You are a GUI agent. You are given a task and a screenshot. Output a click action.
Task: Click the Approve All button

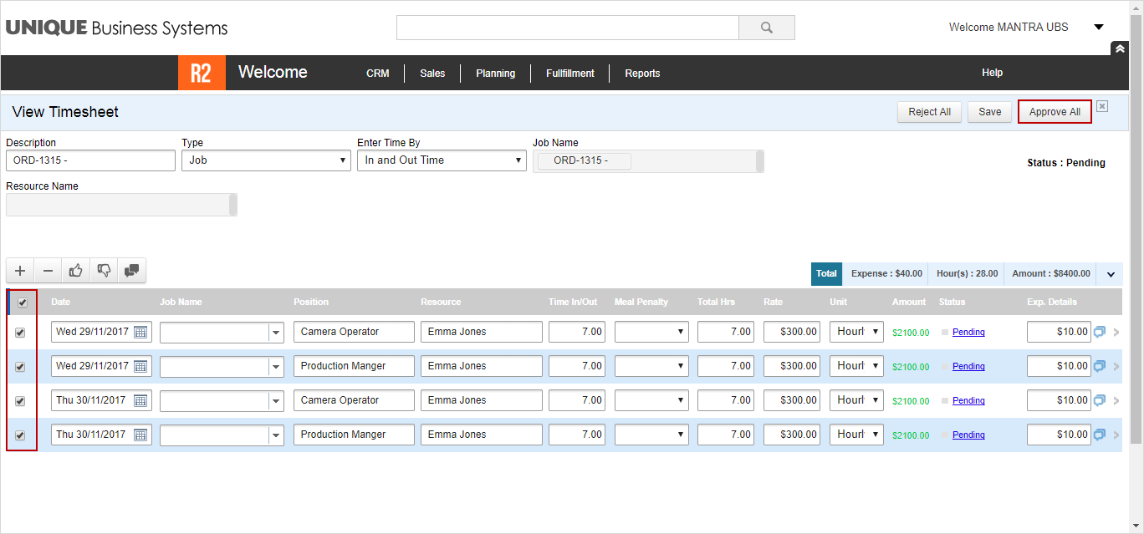click(1055, 111)
